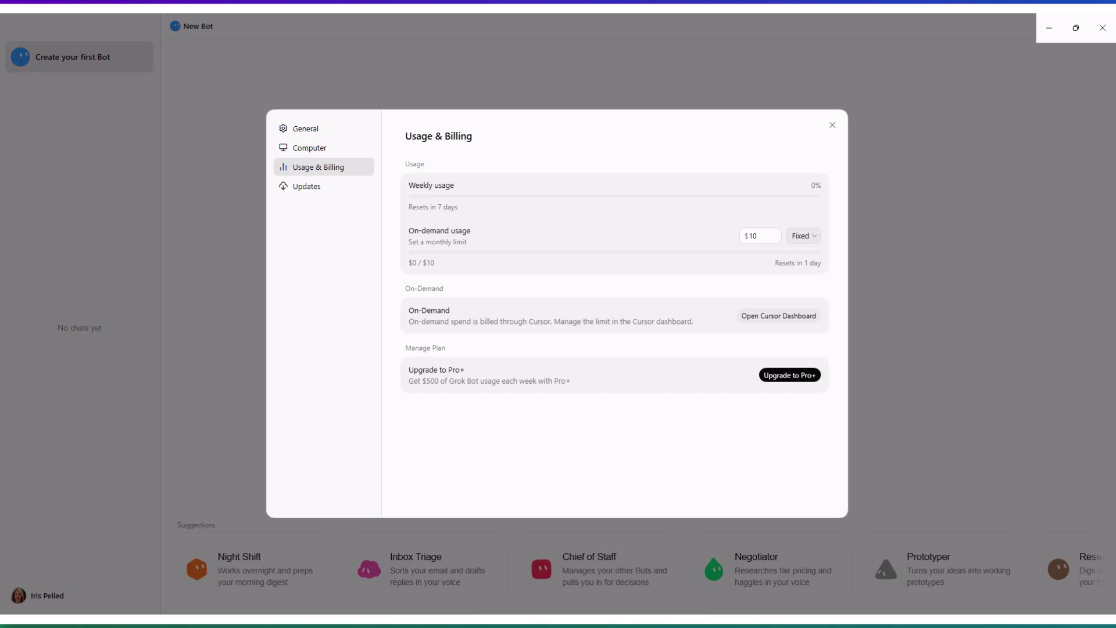The width and height of the screenshot is (1116, 628).
Task: Click the 'Resets in 7 days' text
Action: [433, 207]
